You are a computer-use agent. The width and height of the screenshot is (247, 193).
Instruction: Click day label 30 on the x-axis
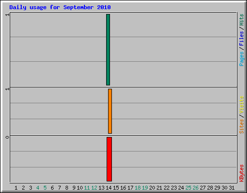coord(224,188)
